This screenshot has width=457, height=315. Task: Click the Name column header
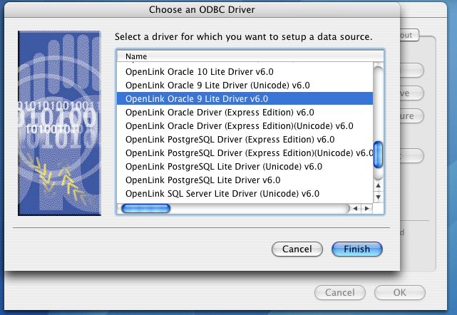[x=250, y=56]
